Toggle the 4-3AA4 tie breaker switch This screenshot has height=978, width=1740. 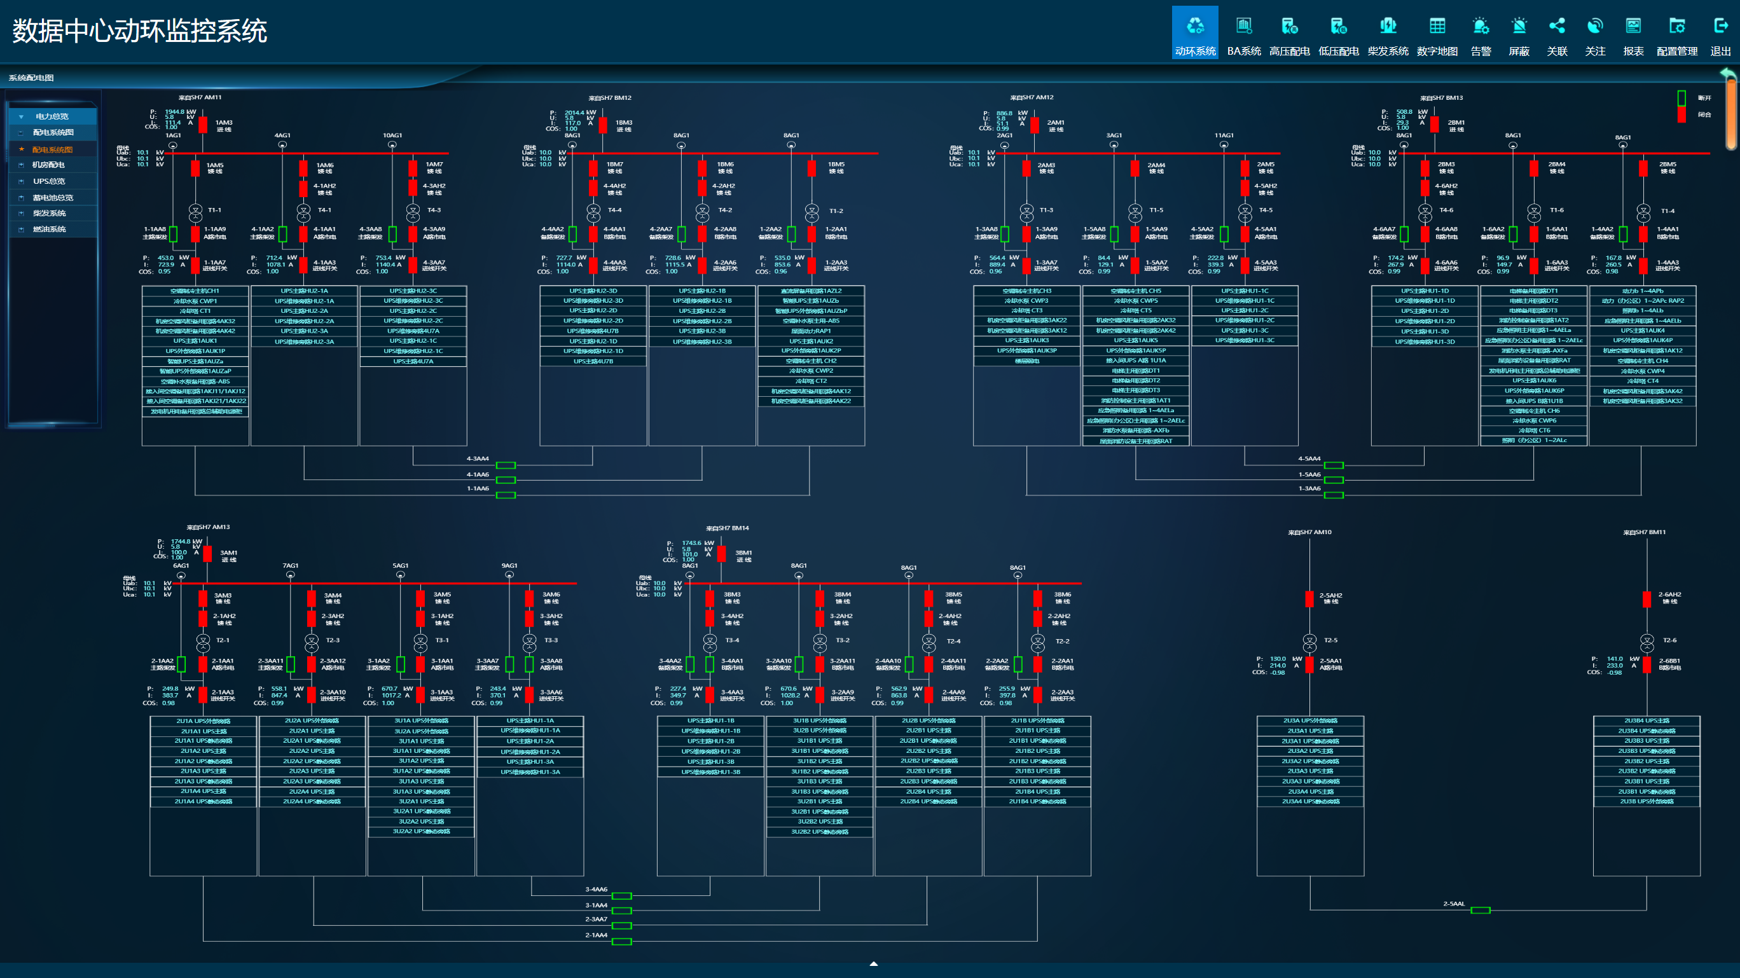pos(506,465)
